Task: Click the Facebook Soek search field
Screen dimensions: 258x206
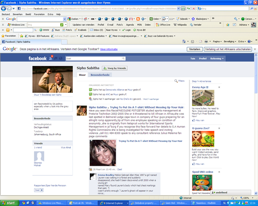Action: (94, 58)
